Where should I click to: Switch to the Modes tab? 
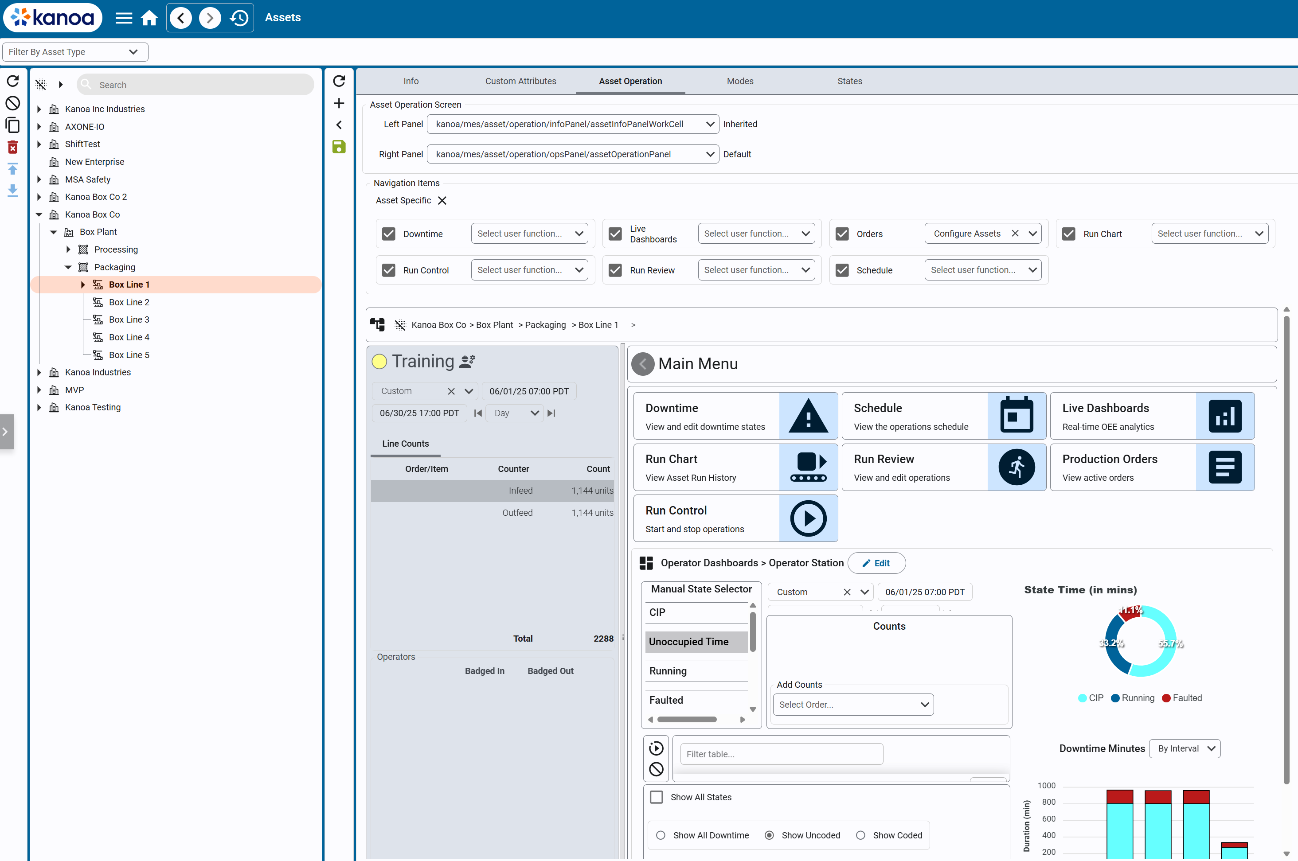(740, 81)
